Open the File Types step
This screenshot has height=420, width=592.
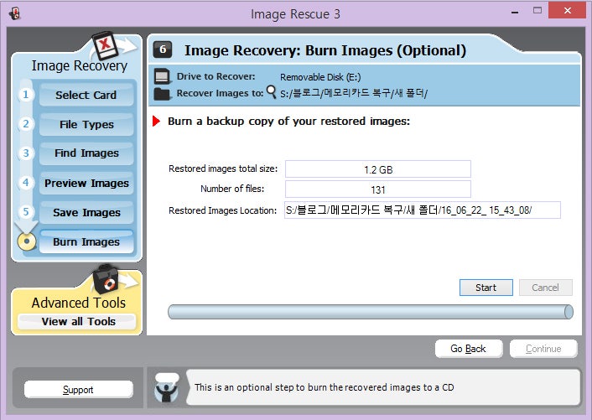coord(86,125)
